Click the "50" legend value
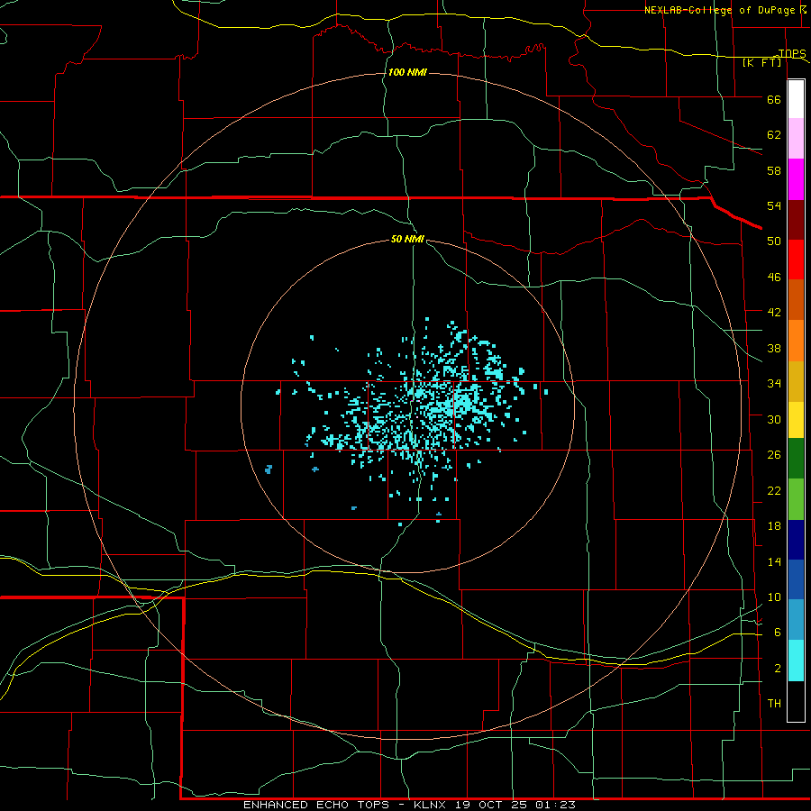Viewport: 811px width, 811px height. [774, 241]
